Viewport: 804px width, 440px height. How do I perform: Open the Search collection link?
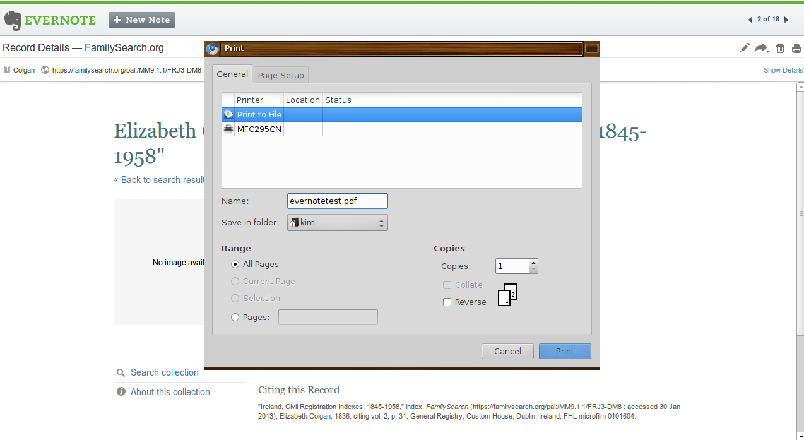[x=165, y=372]
